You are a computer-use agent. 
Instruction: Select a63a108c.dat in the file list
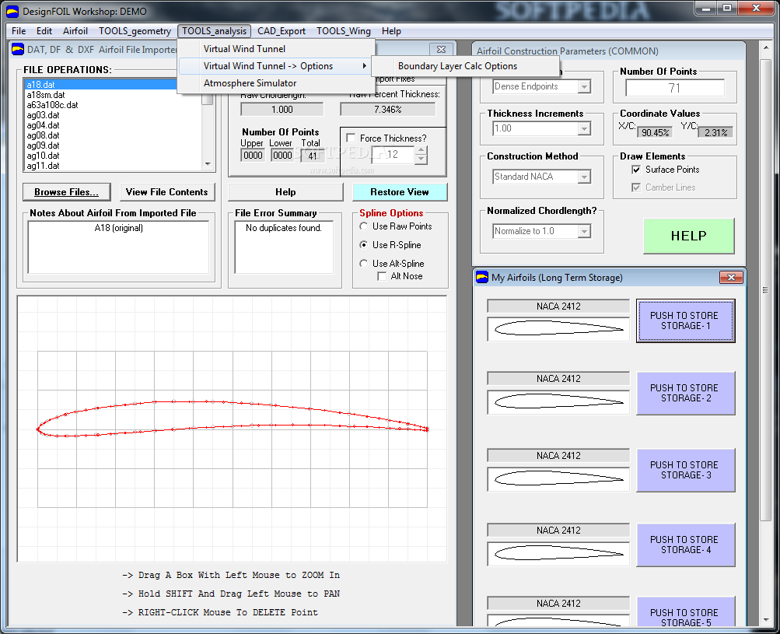click(114, 105)
